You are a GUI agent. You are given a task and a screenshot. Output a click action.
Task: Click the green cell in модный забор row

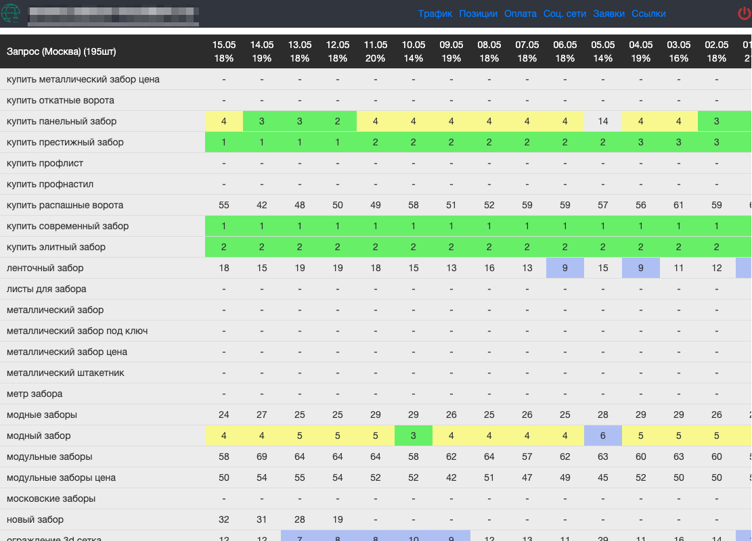pyautogui.click(x=414, y=436)
